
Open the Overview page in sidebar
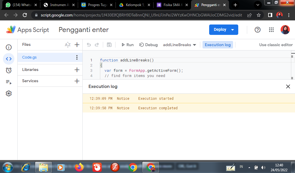(x=9, y=47)
